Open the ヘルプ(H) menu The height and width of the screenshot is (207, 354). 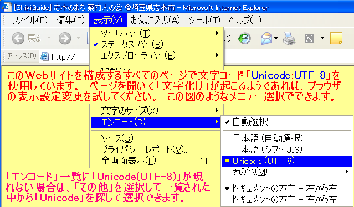click(245, 20)
